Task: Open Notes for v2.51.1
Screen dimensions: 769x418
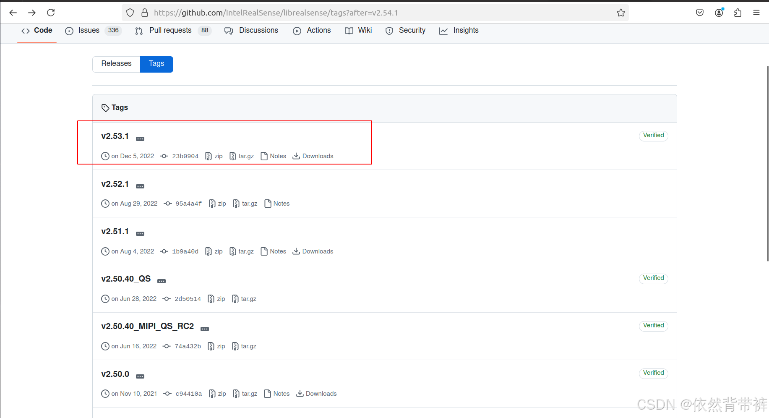Action: click(274, 251)
